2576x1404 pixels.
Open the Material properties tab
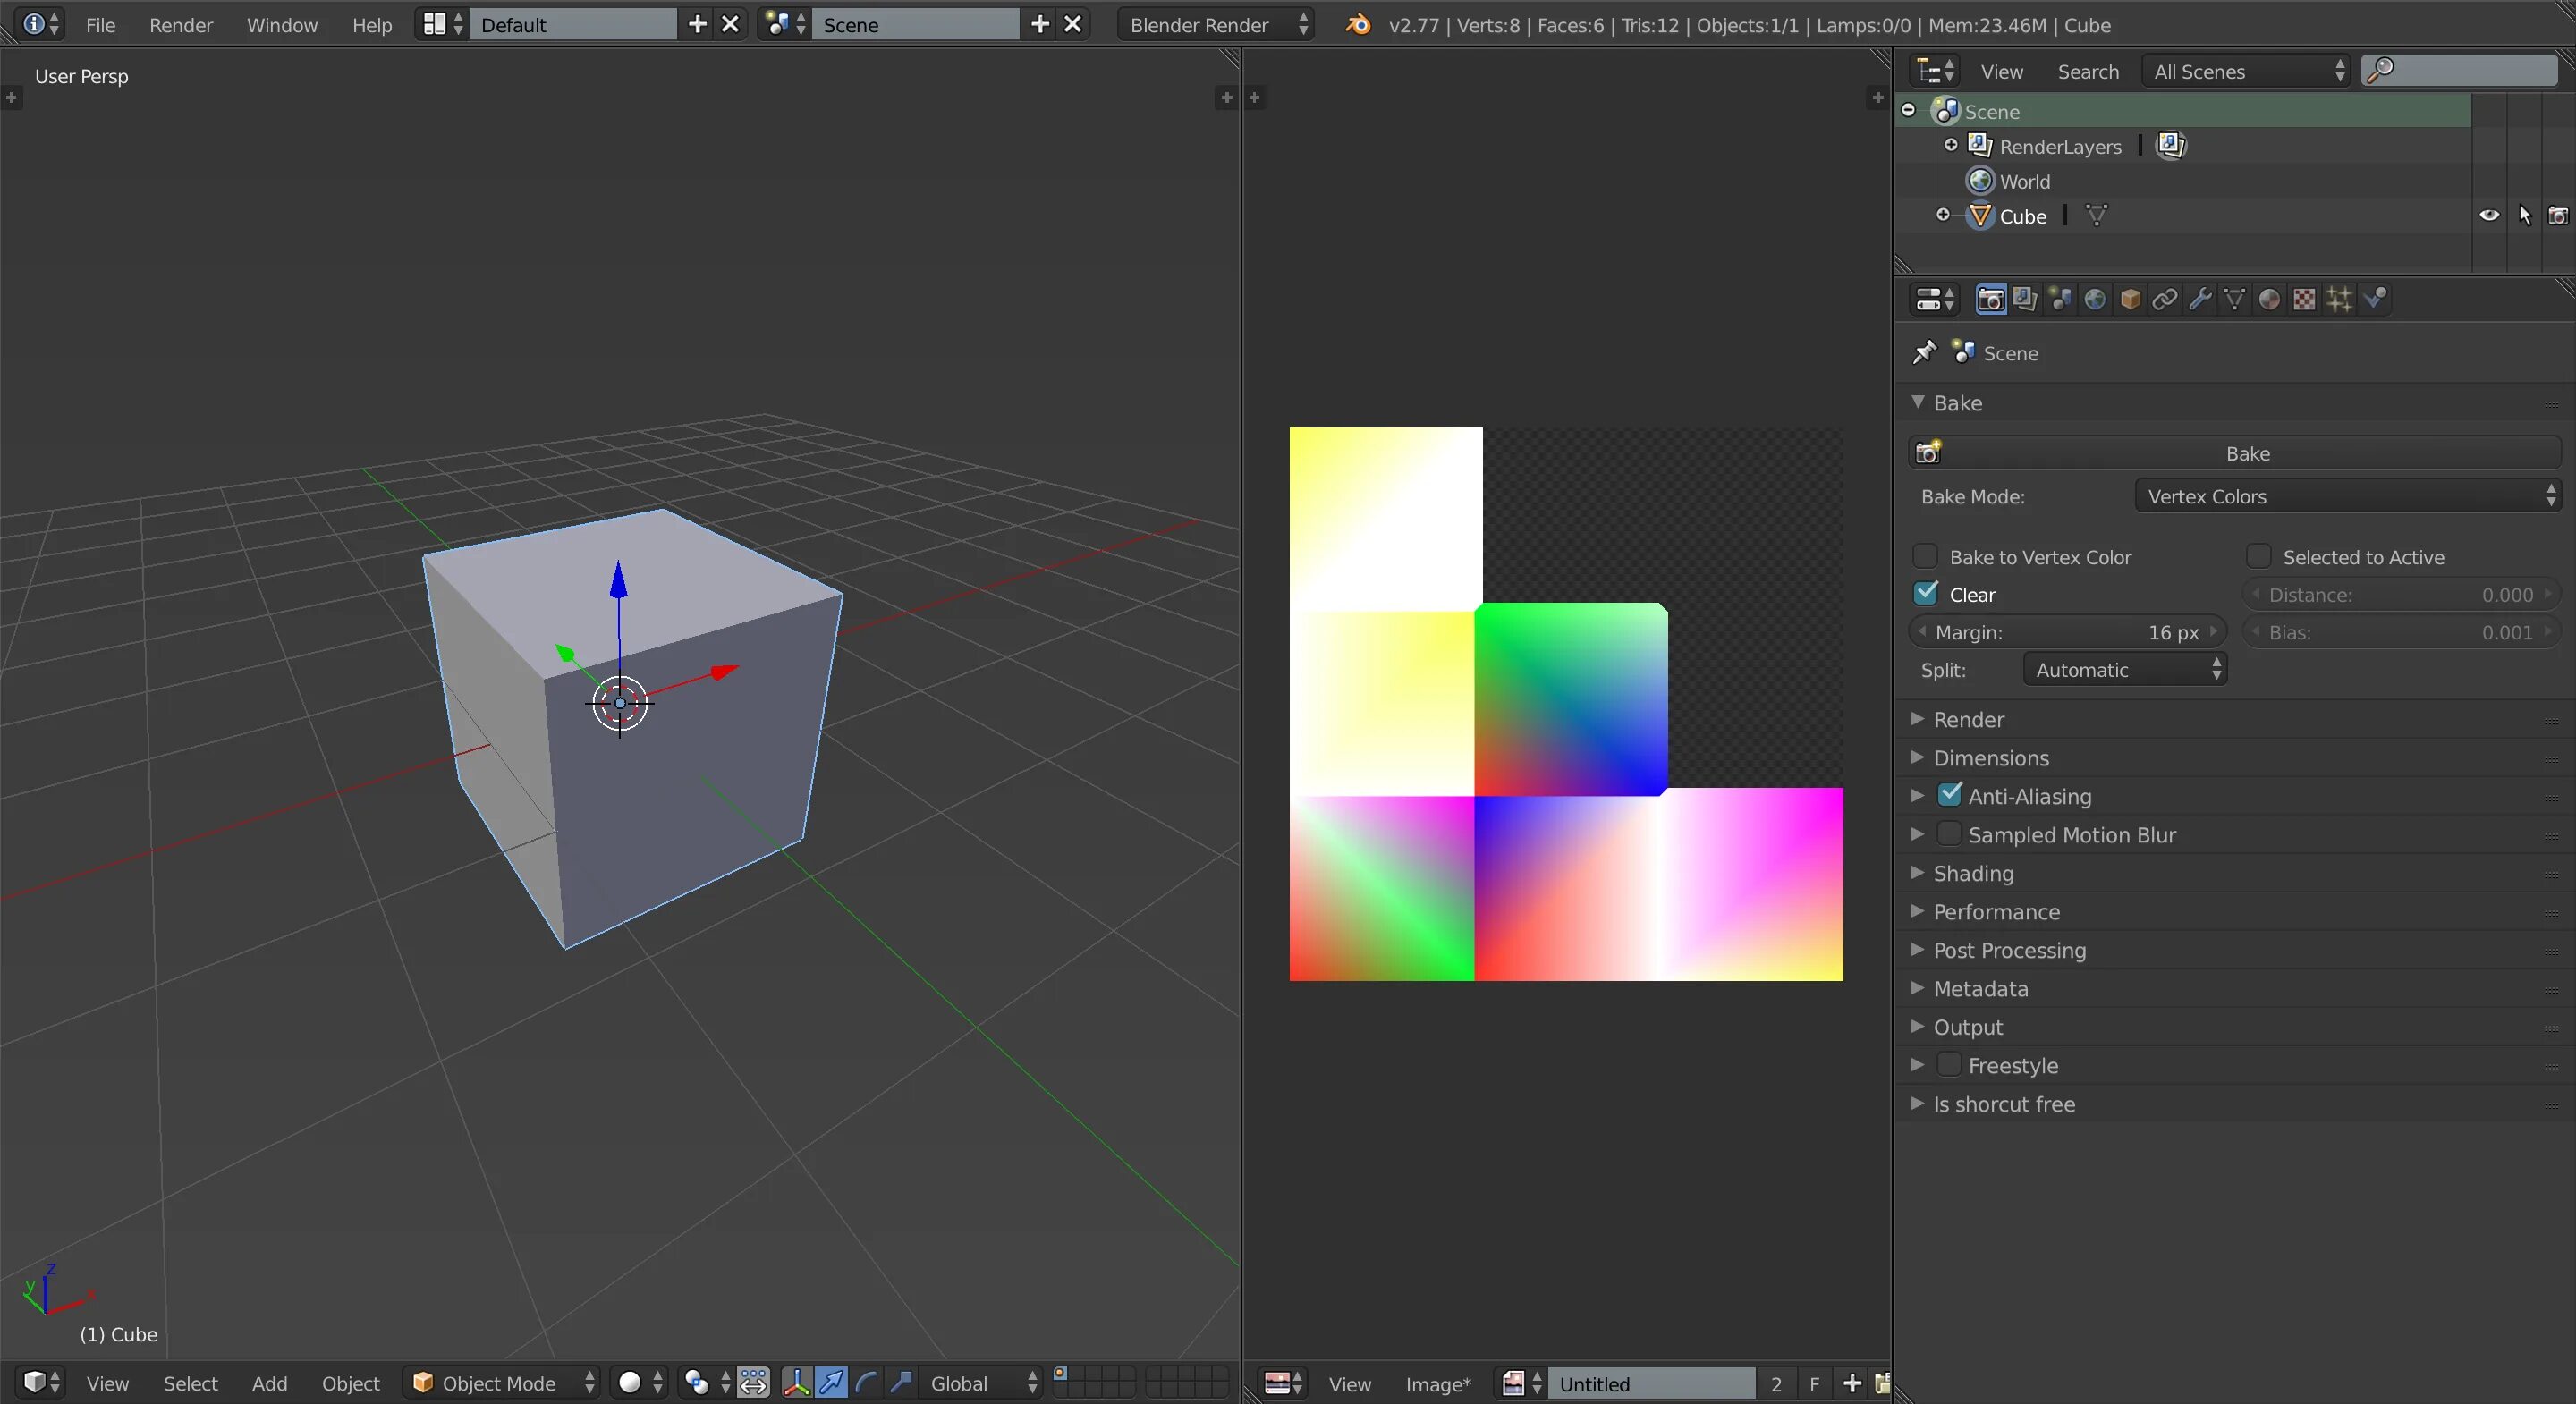pos(2269,299)
